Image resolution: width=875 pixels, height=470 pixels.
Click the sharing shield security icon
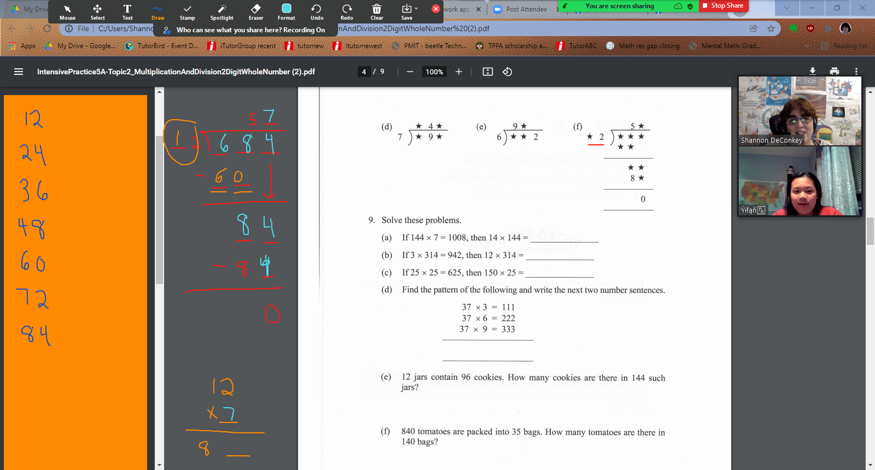pos(690,6)
